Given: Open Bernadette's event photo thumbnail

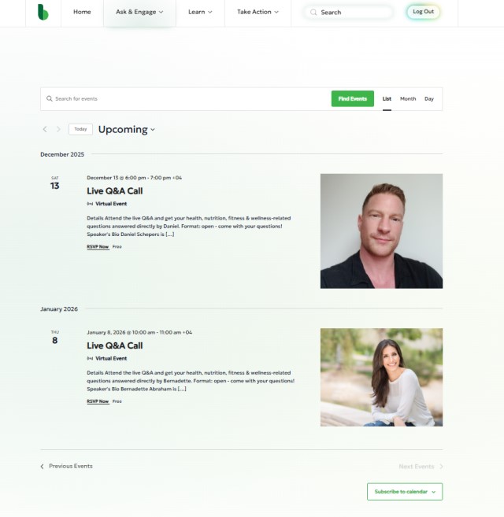Looking at the screenshot, I should (381, 377).
